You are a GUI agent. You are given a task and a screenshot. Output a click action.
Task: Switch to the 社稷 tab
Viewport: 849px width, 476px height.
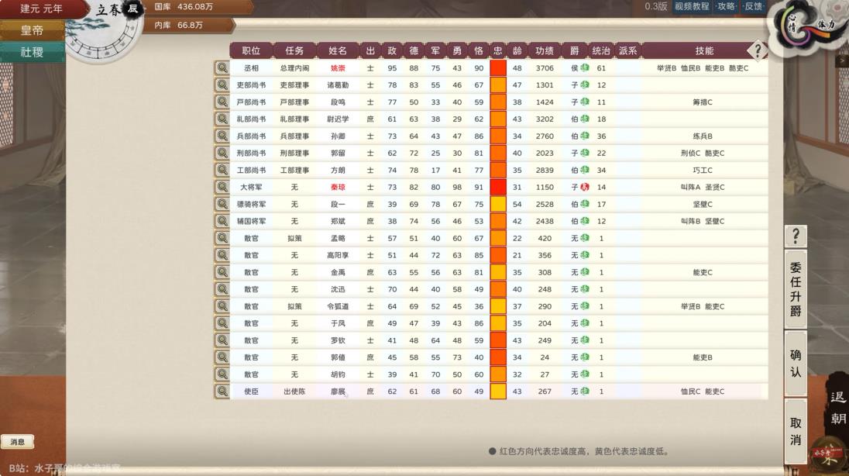(x=31, y=52)
